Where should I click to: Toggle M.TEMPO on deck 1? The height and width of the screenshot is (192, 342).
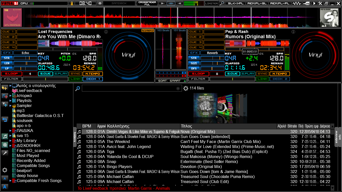click(93, 74)
